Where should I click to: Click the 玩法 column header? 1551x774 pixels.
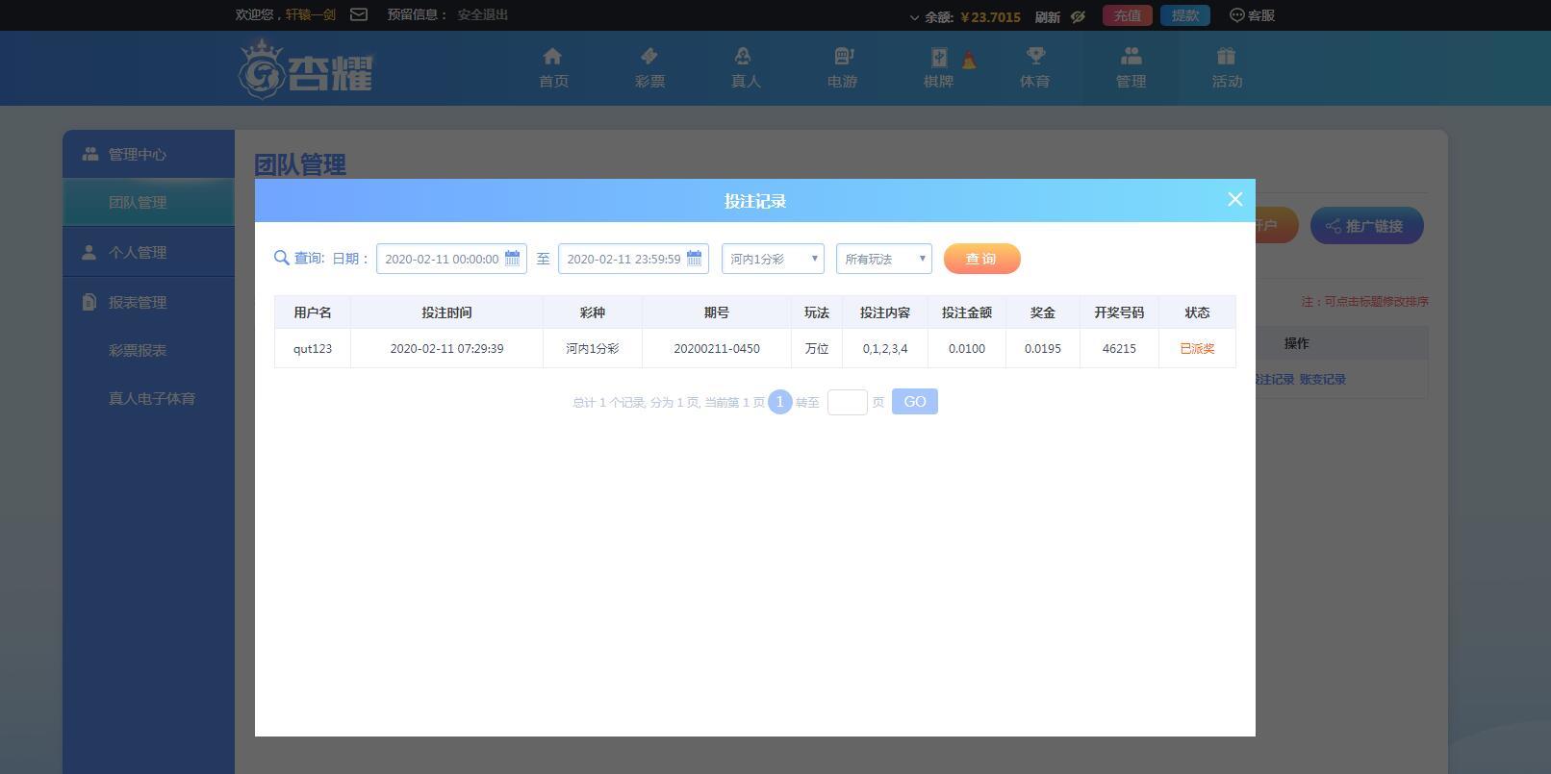[x=817, y=312]
